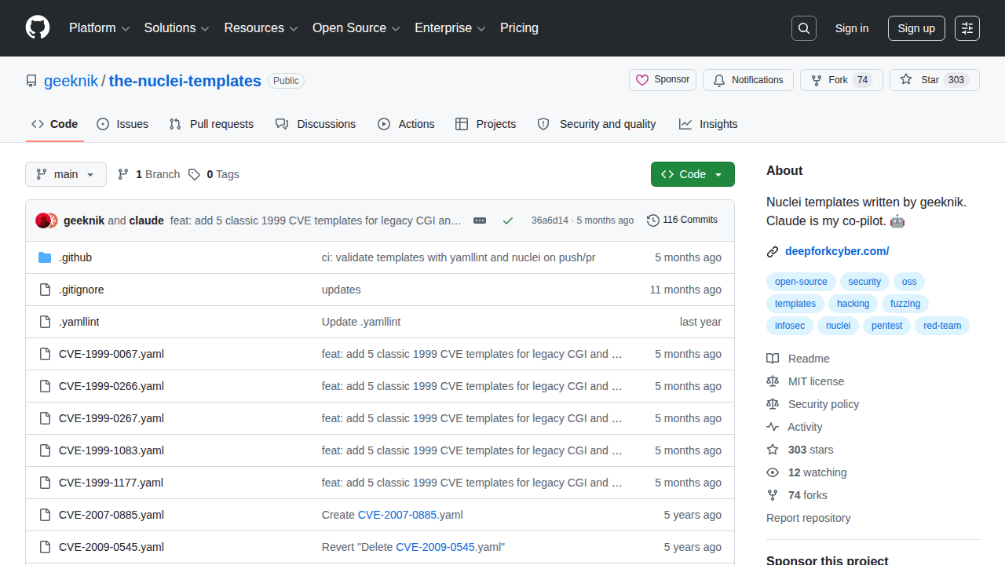Open the 74 forks link in About
The height and width of the screenshot is (565, 1005).
[808, 495]
